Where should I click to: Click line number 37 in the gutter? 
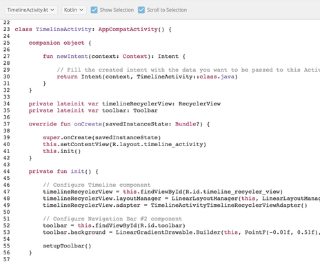tap(7, 124)
